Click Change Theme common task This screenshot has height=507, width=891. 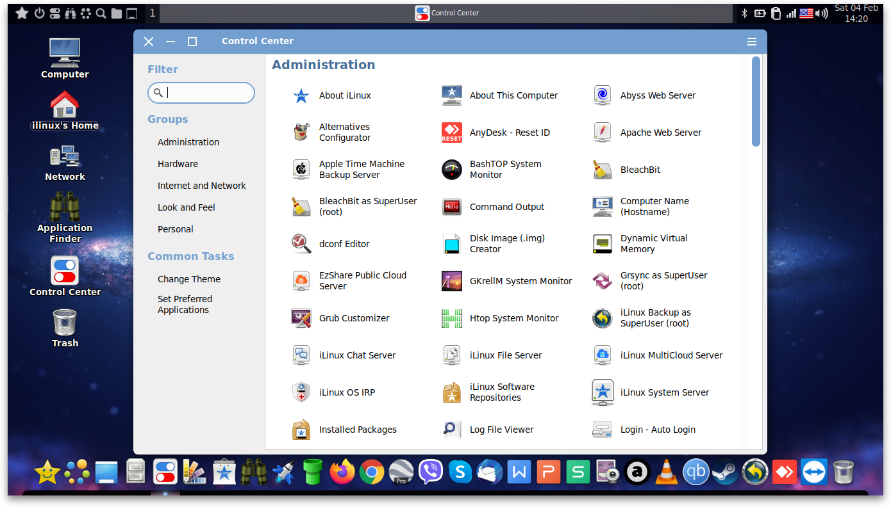click(x=189, y=279)
